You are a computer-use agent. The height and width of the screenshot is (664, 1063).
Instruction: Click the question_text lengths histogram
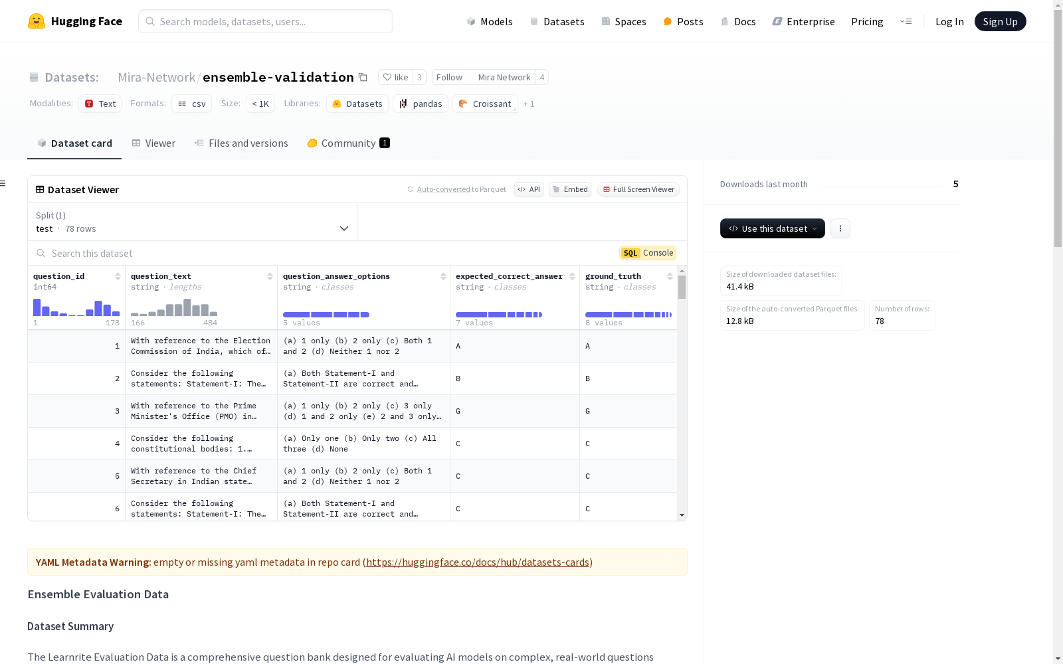click(174, 307)
